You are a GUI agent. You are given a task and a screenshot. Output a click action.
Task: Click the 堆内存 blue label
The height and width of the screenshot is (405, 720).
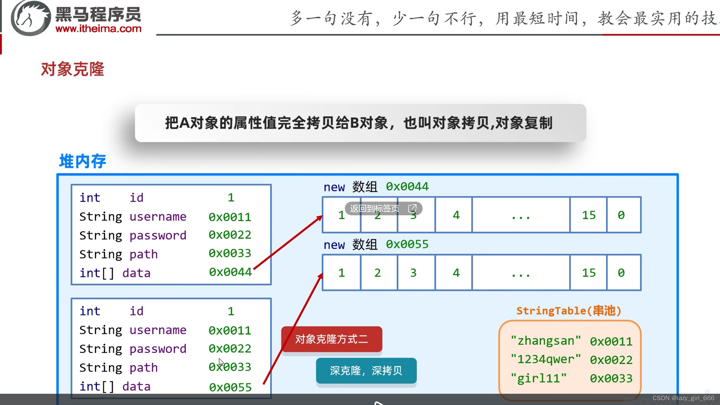click(83, 161)
